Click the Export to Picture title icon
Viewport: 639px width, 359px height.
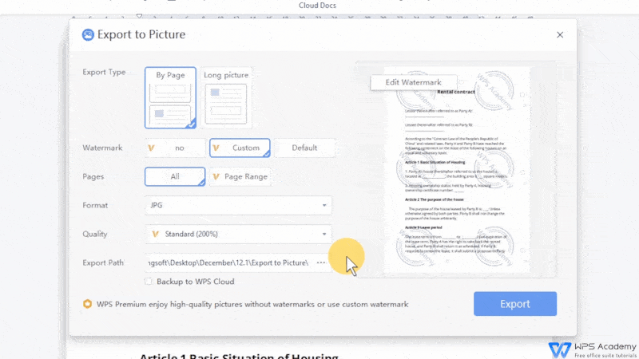coord(88,35)
